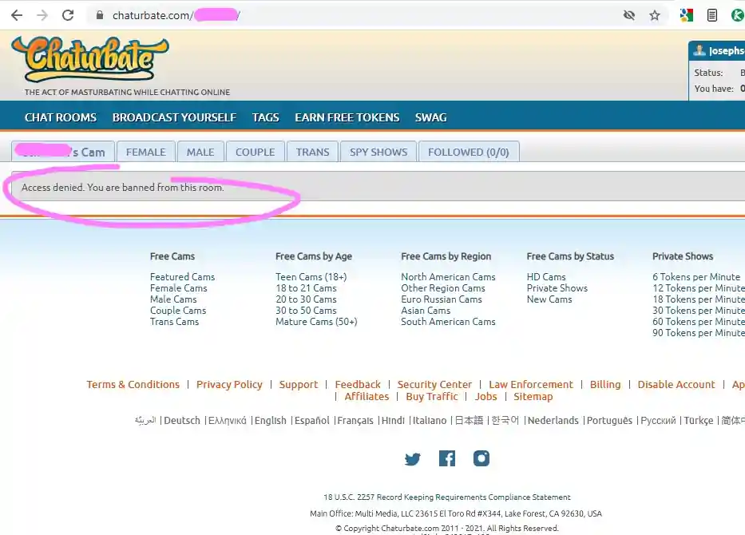Viewport: 745px width, 535px height.
Task: Open BROADCAST YOURSELF in the nav bar
Action: (x=174, y=117)
